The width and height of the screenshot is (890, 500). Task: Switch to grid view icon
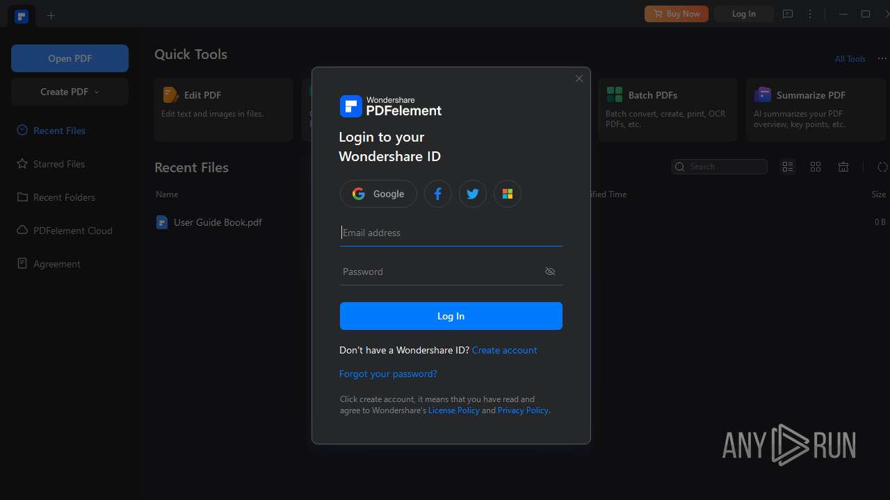816,167
